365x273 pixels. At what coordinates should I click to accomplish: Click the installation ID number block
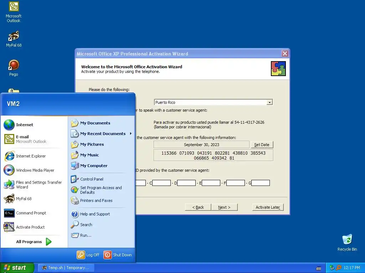tap(214, 156)
